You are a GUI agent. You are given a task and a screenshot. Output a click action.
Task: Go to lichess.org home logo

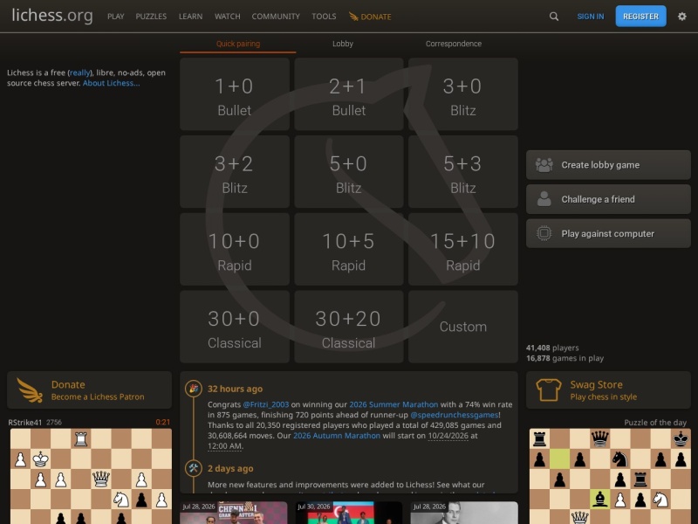(52, 16)
